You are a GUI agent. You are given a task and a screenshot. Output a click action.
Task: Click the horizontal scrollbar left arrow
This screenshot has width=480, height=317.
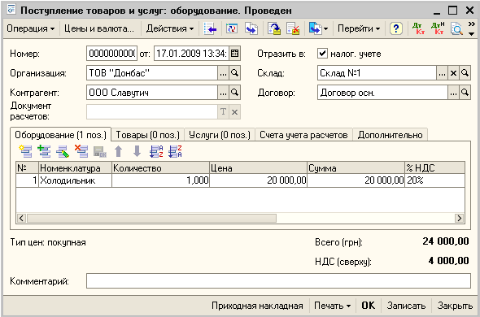21,218
